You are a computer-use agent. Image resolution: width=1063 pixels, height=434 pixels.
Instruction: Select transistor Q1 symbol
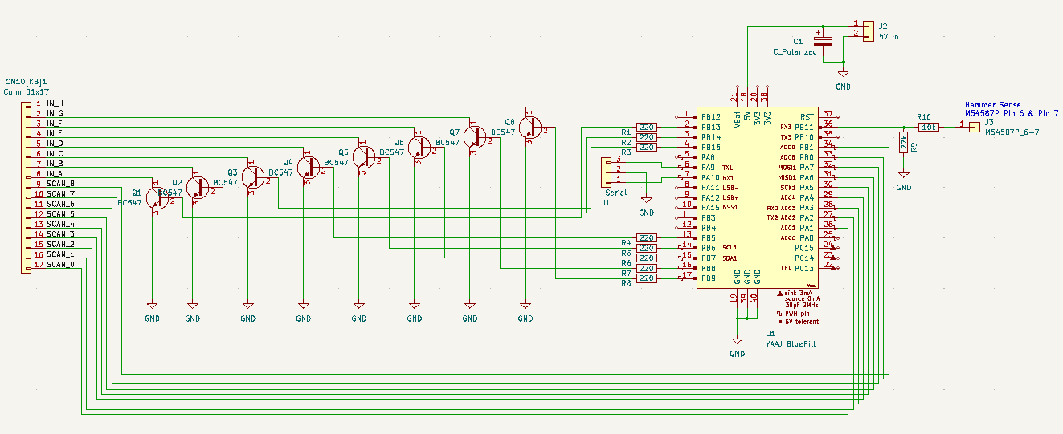(x=157, y=198)
